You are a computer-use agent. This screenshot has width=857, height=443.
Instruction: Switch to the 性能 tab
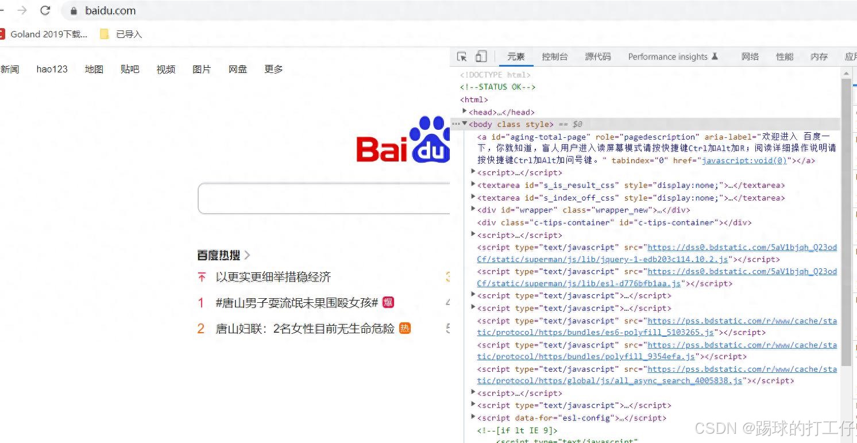click(785, 56)
